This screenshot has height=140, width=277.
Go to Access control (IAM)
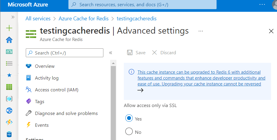pos(57,90)
